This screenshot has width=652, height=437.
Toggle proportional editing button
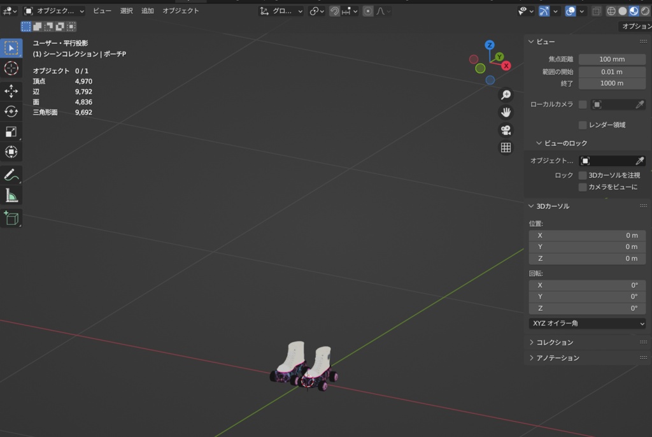click(367, 11)
